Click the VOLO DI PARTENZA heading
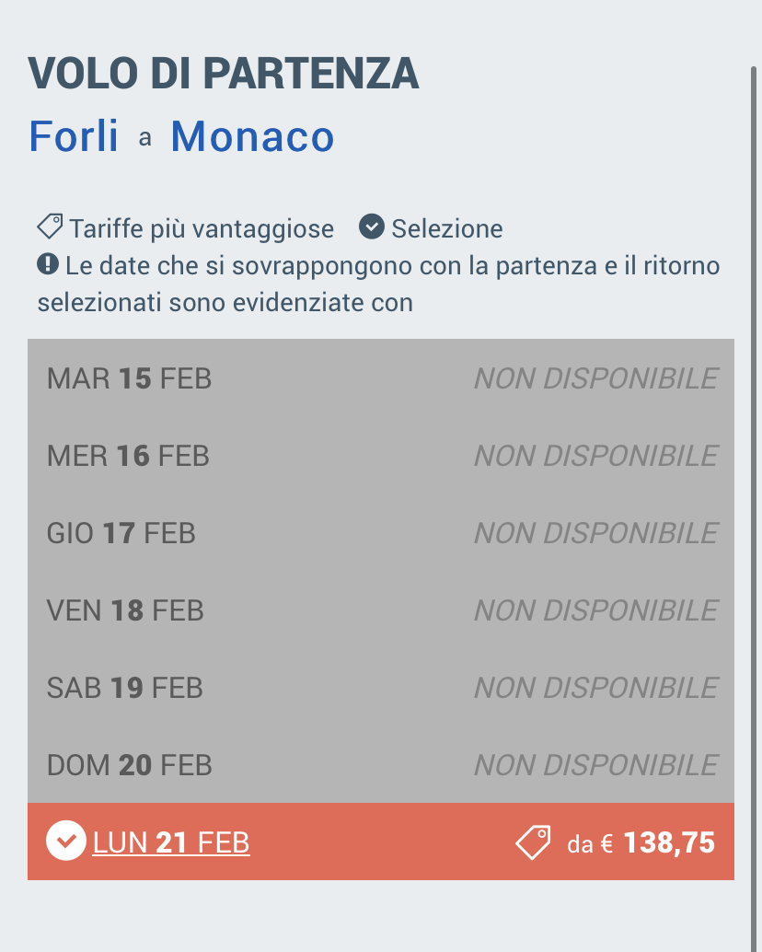Viewport: 762px width, 952px height. (x=224, y=75)
